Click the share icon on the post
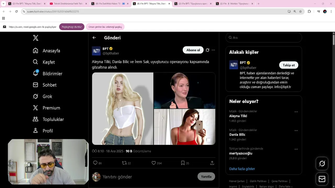335x188 pixels. 212,163
